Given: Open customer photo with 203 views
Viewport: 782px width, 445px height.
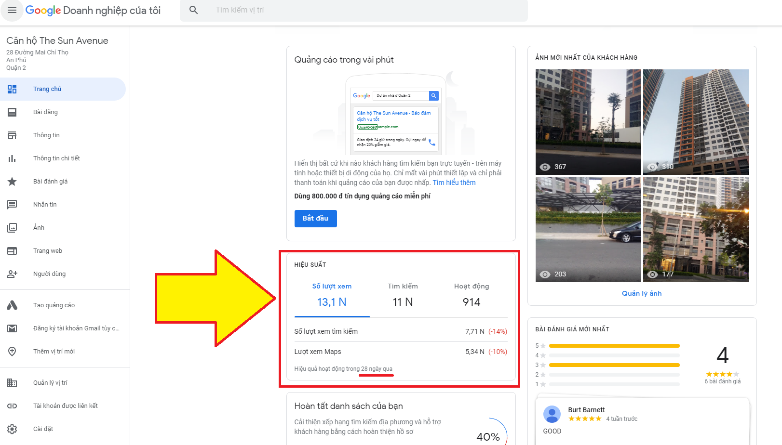Looking at the screenshot, I should [588, 229].
